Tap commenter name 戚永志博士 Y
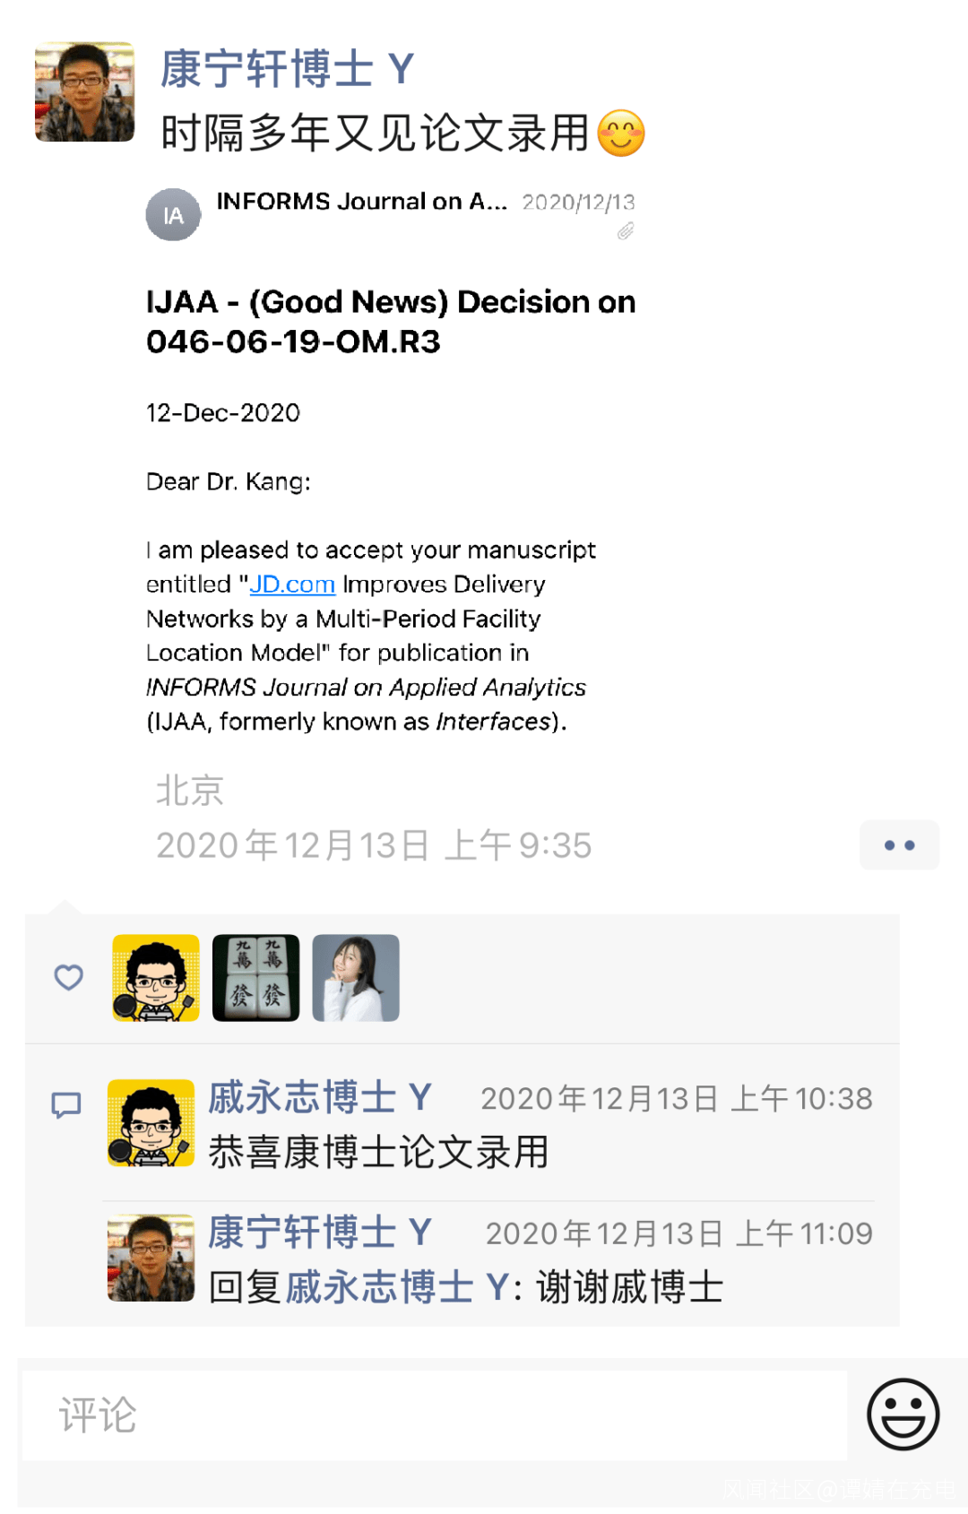This screenshot has height=1514, width=968. click(x=320, y=1097)
